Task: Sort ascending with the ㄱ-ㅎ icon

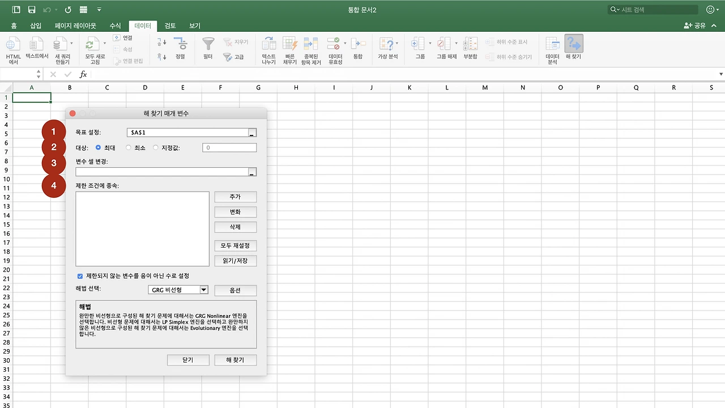Action: coord(162,42)
